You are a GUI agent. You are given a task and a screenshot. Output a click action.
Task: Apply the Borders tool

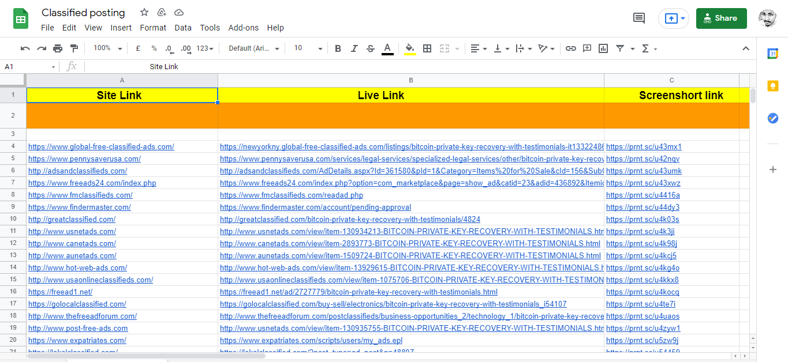[427, 48]
